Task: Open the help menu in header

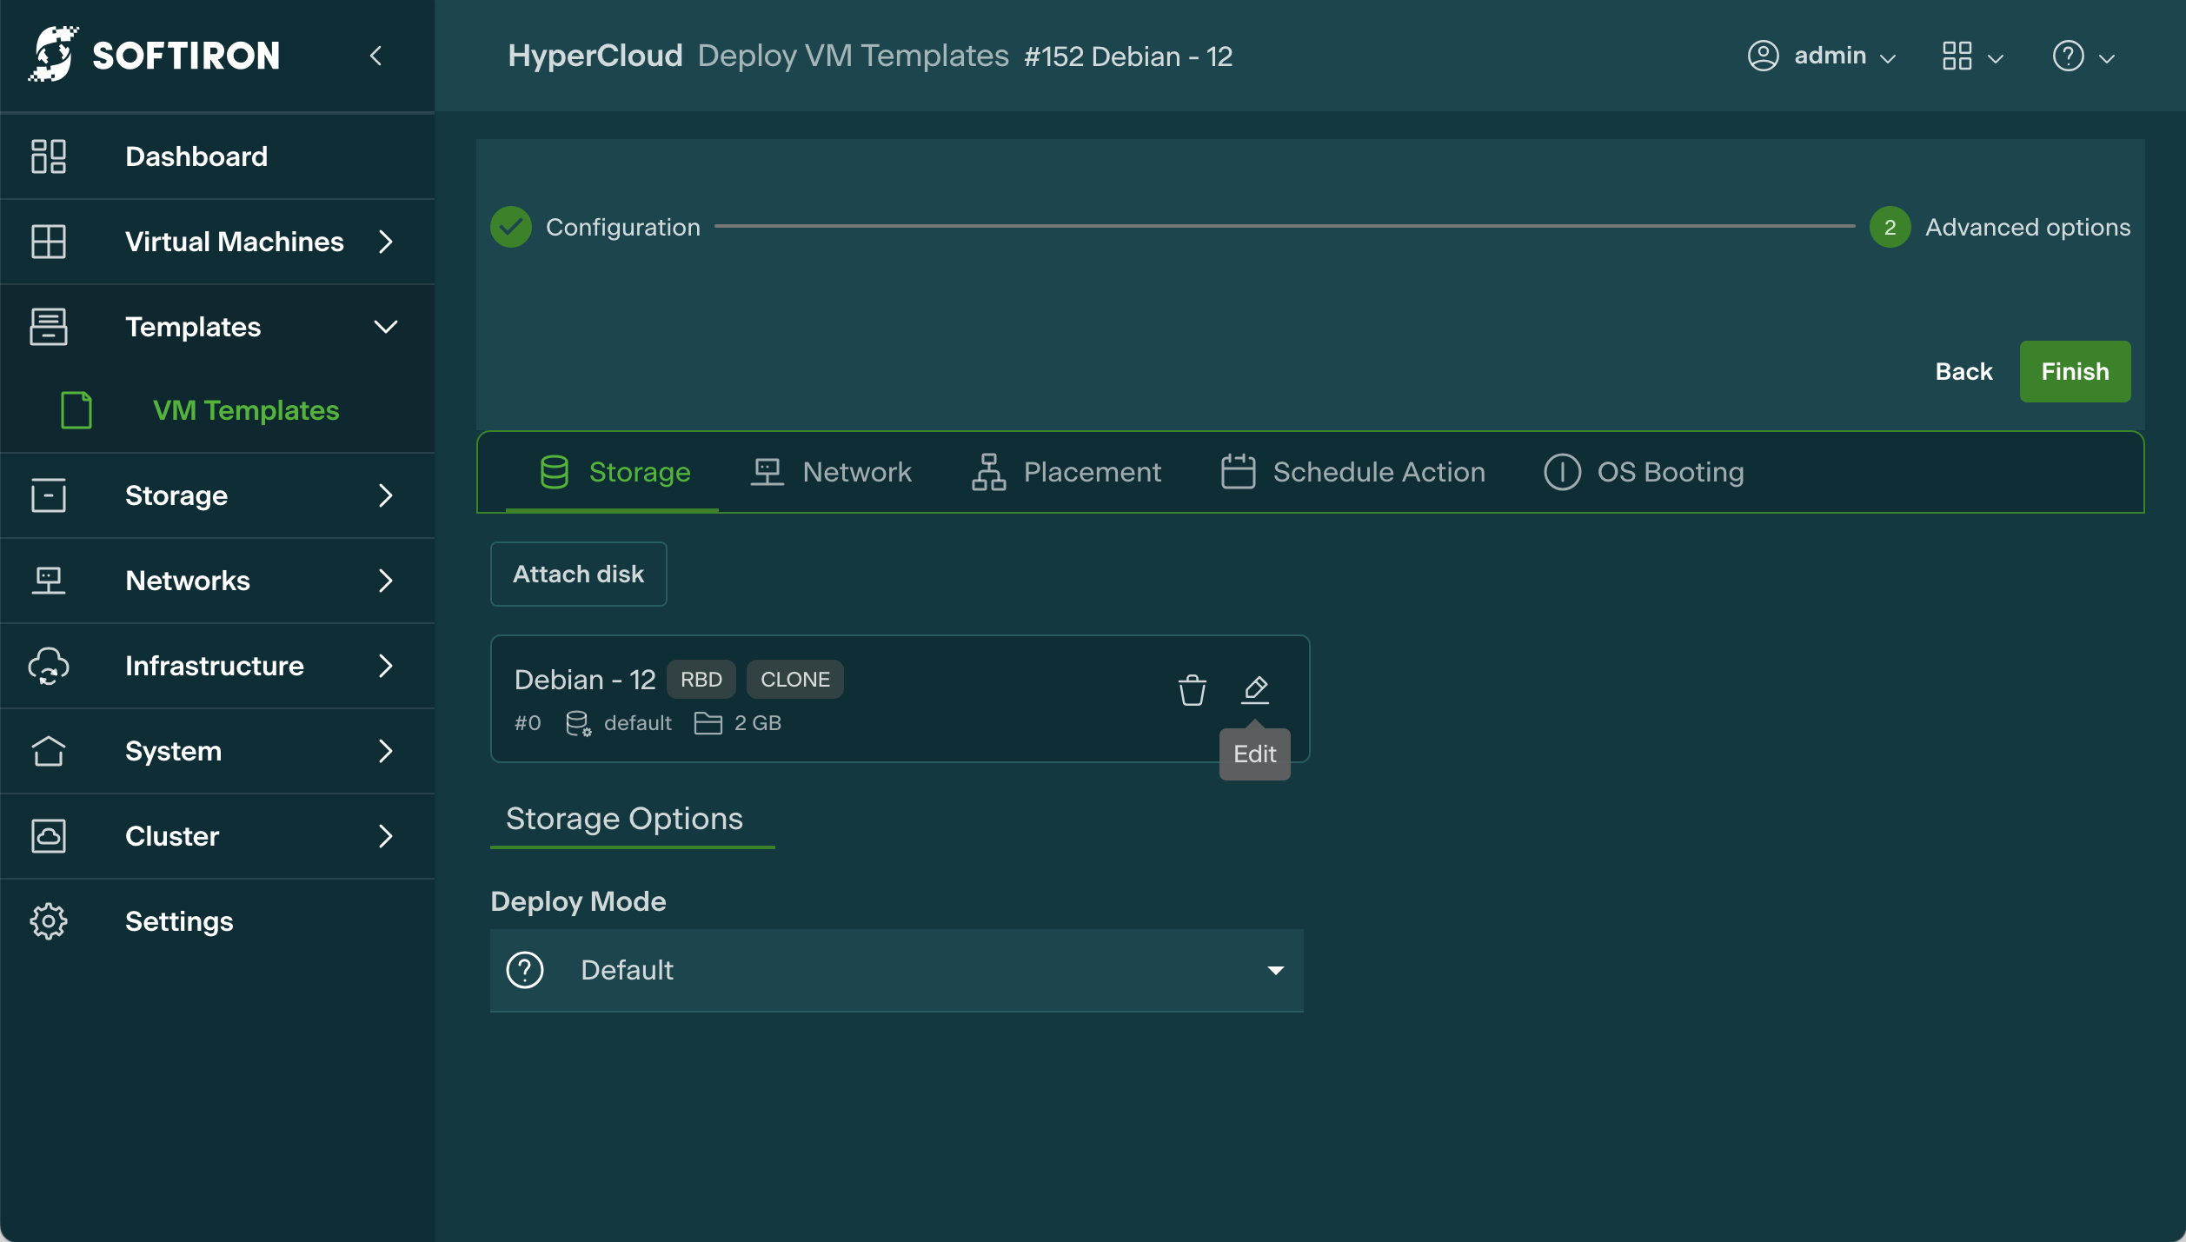Action: click(x=2082, y=56)
